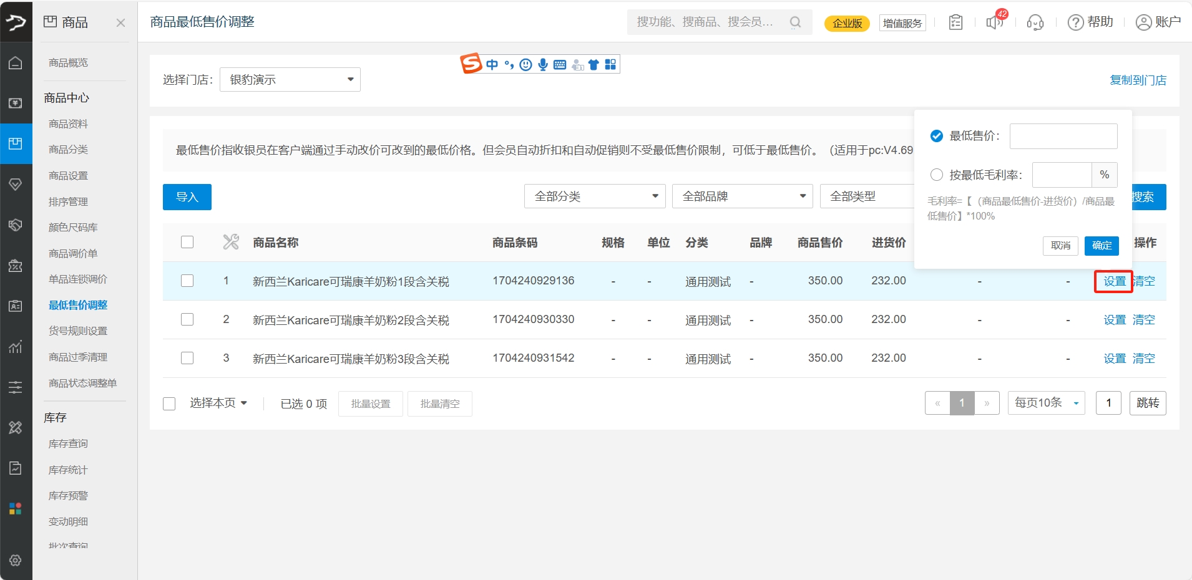Viewport: 1192px width, 580px height.
Task: Check the box for row 3 羊奶粉3段
Action: pos(187,358)
